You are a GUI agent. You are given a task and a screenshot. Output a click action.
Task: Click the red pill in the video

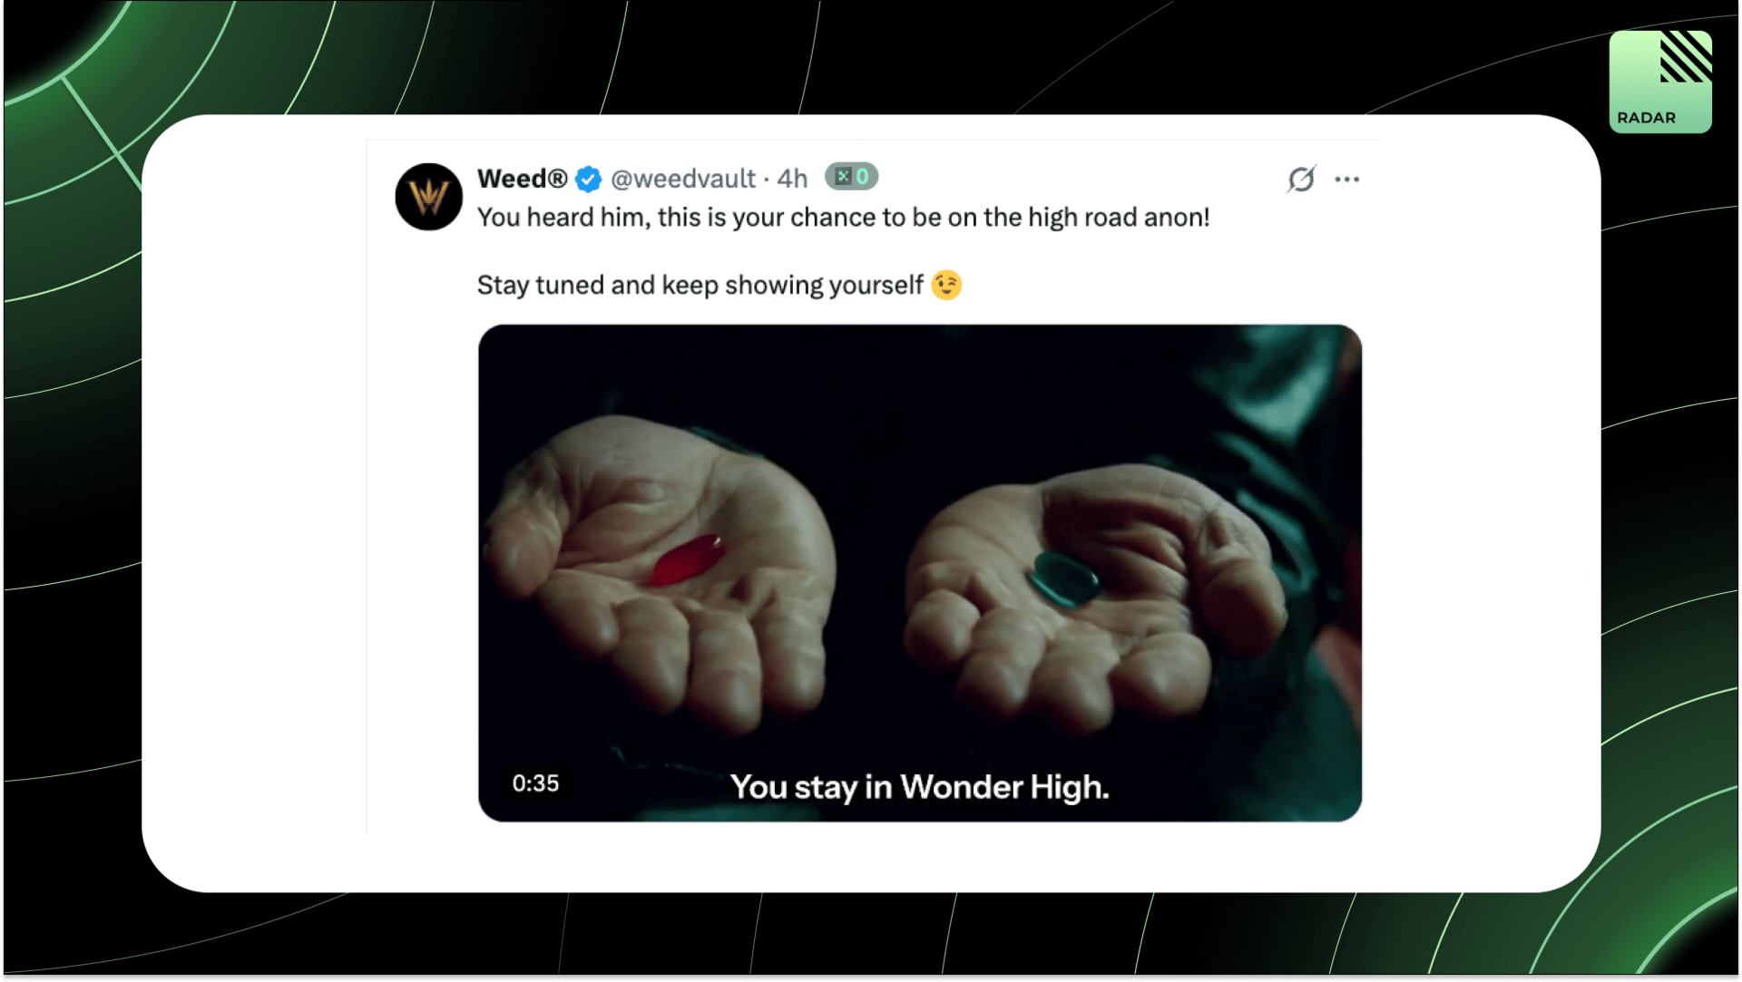coord(688,559)
